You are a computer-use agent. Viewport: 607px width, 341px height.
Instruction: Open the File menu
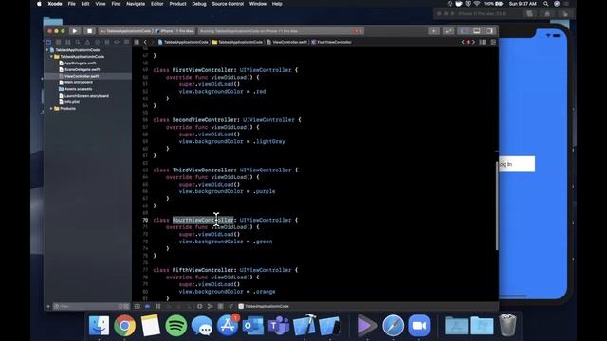72,4
